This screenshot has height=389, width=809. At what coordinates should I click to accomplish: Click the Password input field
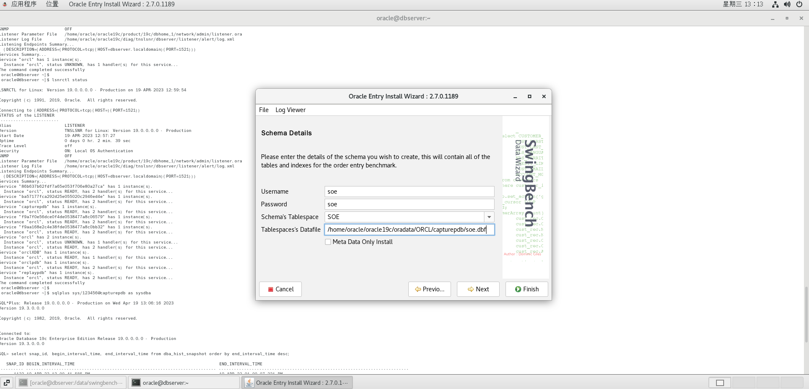(409, 204)
